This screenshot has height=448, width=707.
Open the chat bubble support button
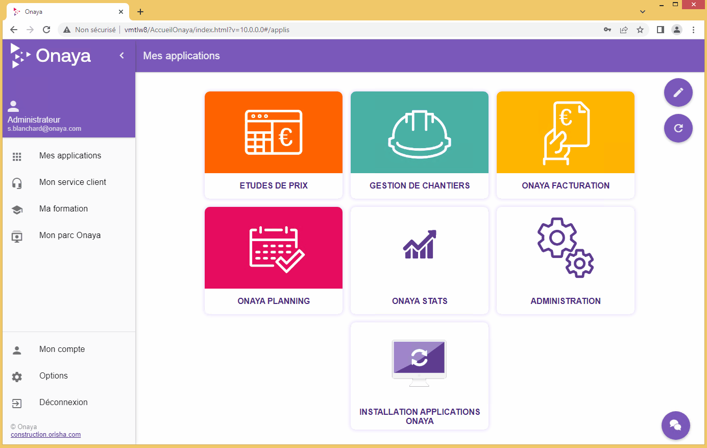[675, 425]
